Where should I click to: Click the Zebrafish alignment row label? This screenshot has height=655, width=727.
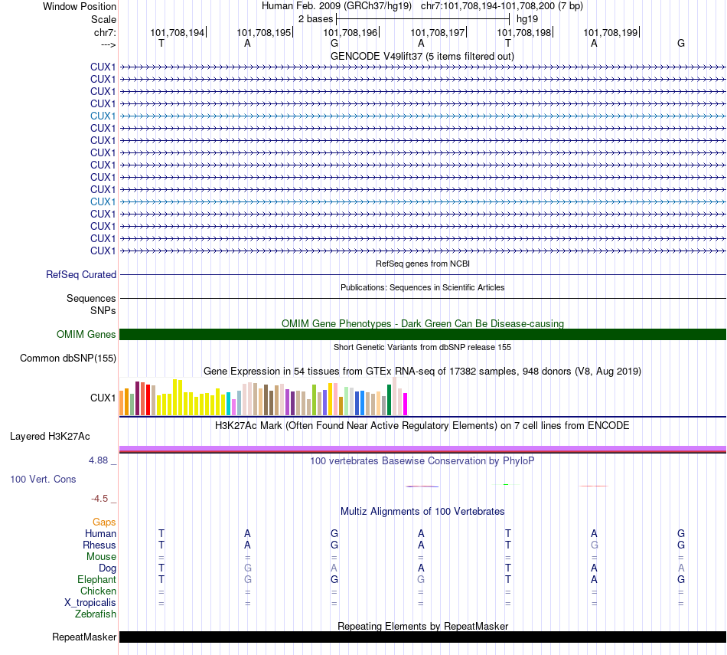(x=96, y=614)
